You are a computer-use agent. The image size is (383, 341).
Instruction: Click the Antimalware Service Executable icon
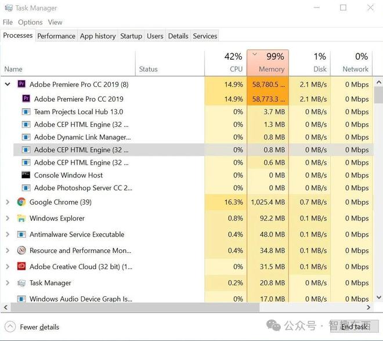pos(21,234)
